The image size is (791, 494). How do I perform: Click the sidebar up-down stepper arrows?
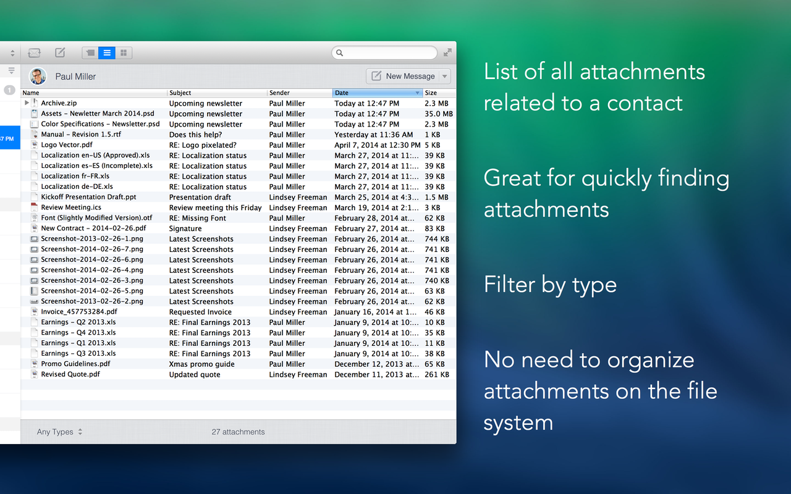point(12,54)
